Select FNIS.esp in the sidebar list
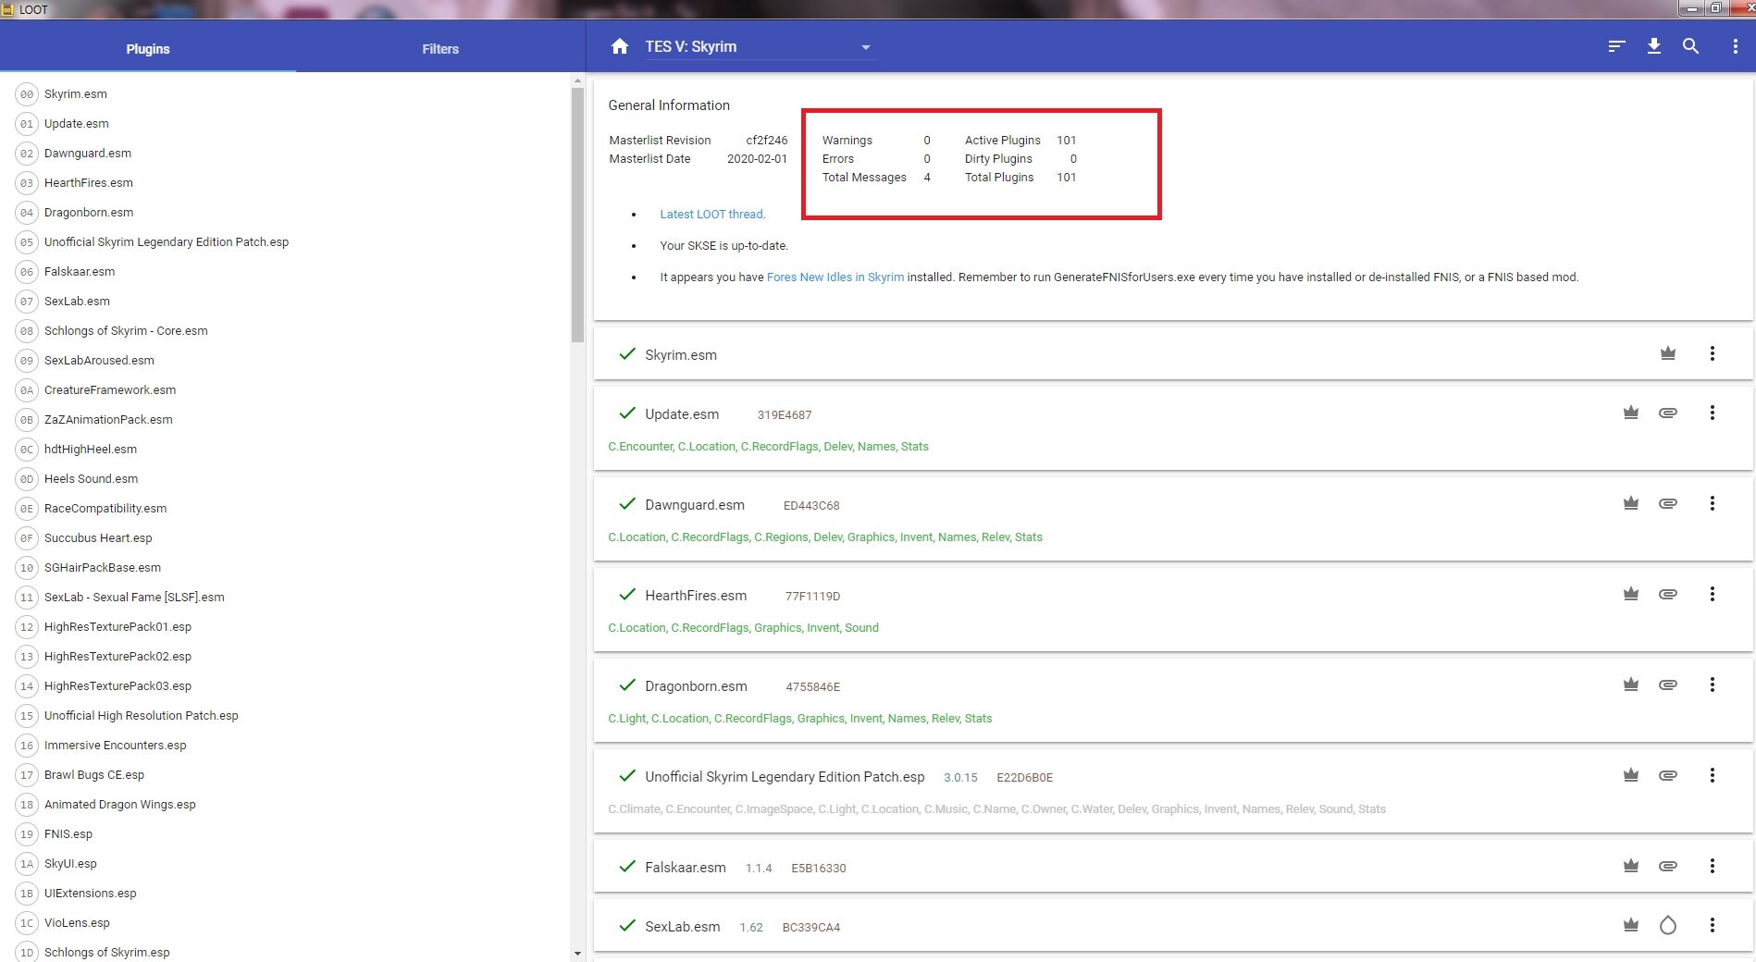The height and width of the screenshot is (962, 1756). pos(68,833)
